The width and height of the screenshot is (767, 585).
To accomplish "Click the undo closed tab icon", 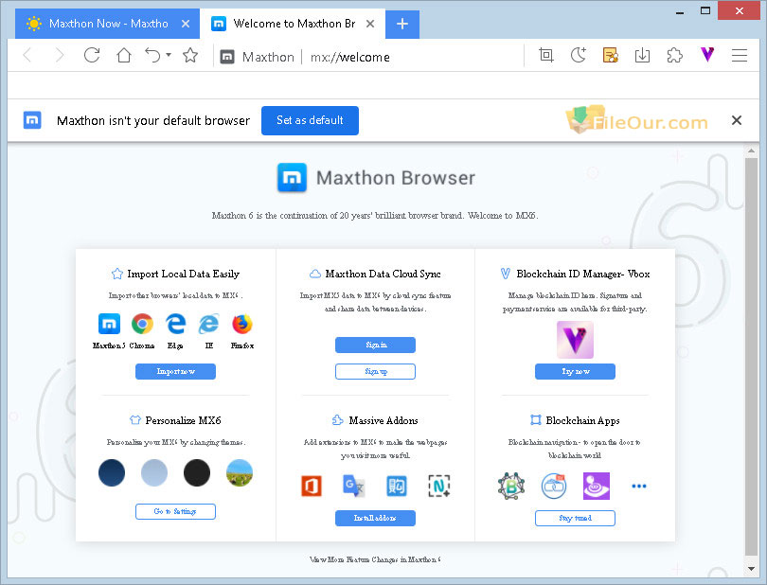I will [152, 55].
